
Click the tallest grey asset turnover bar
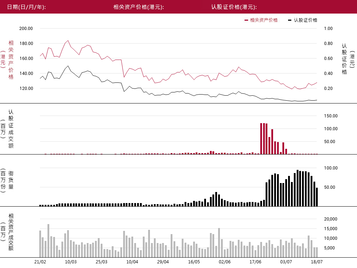pos(48,241)
